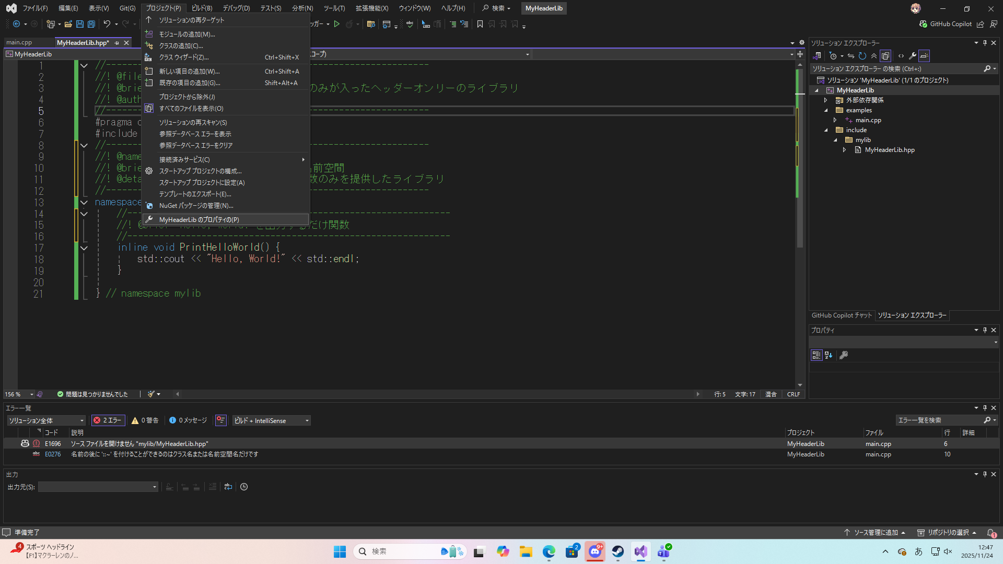Select MyHeaderLib のプロパティ menu entry
The height and width of the screenshot is (564, 1003).
coord(199,220)
